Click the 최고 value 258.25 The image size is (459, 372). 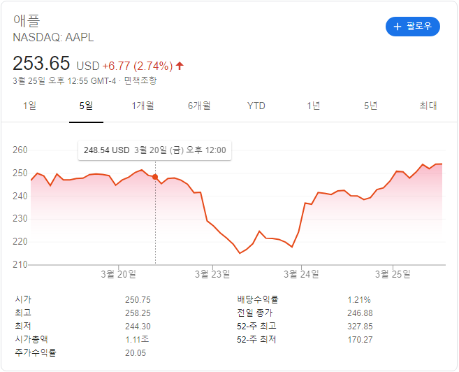tap(138, 313)
